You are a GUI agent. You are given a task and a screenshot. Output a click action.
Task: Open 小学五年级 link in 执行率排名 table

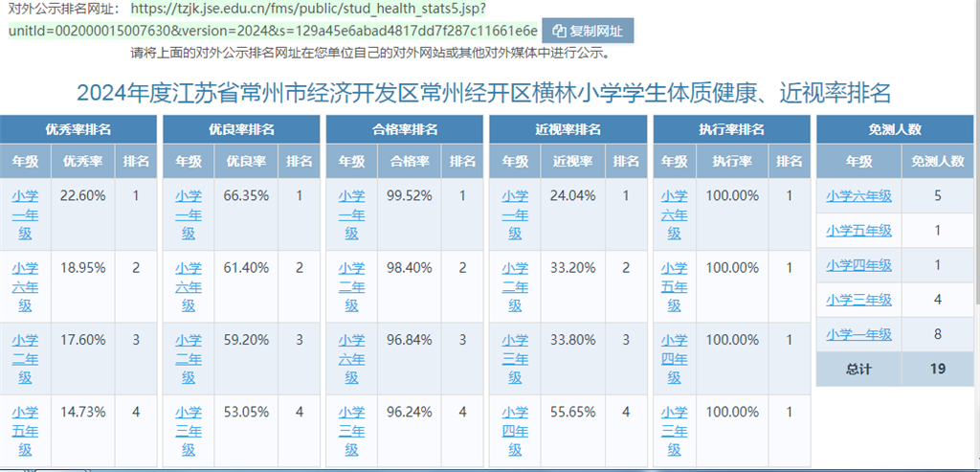tap(675, 287)
